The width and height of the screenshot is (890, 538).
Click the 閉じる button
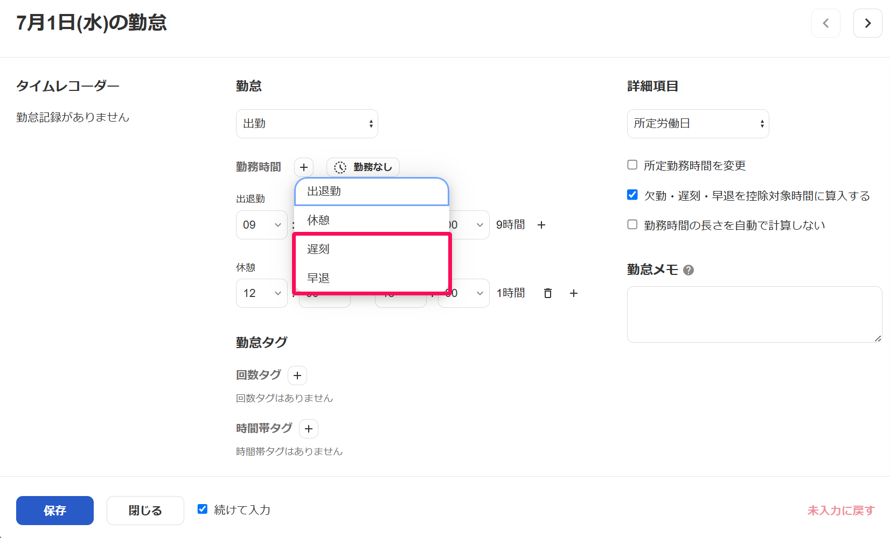[x=145, y=511]
